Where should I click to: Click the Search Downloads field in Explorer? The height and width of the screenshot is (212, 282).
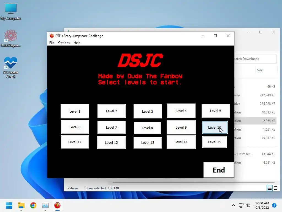[255, 59]
